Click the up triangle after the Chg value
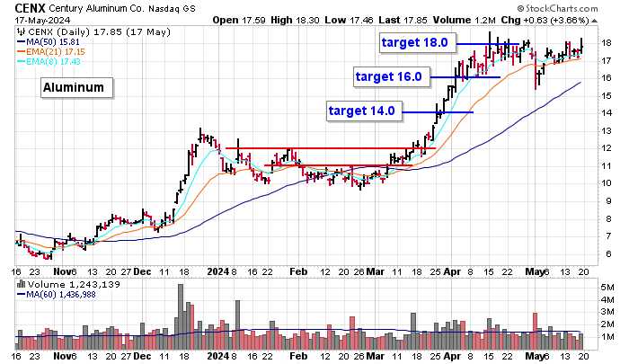Screen dimensions: 629x364 click(x=594, y=21)
